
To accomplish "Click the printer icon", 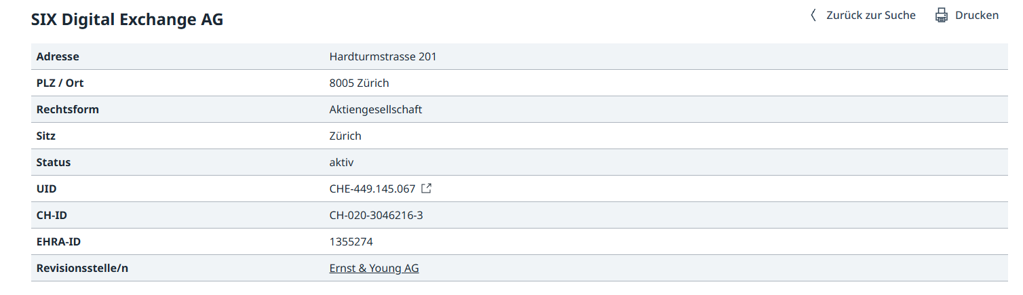I will tap(941, 15).
